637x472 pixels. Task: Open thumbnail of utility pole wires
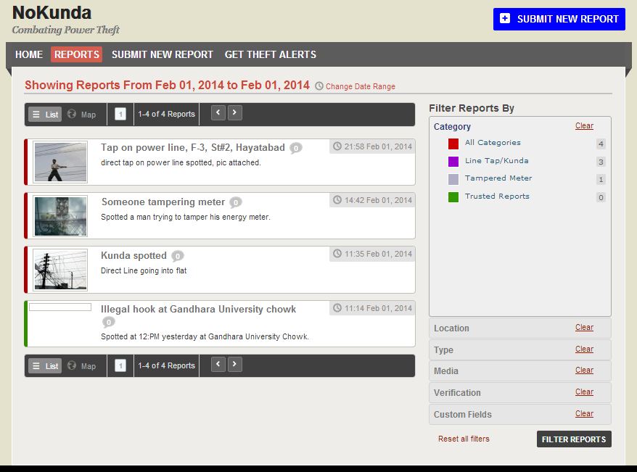pos(60,270)
